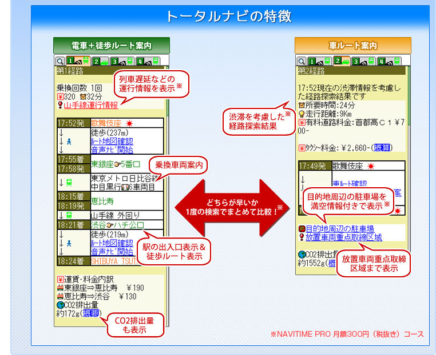Click pin icon beside 放置車両重点取締区域
The image size is (436, 355).
[x=302, y=237]
